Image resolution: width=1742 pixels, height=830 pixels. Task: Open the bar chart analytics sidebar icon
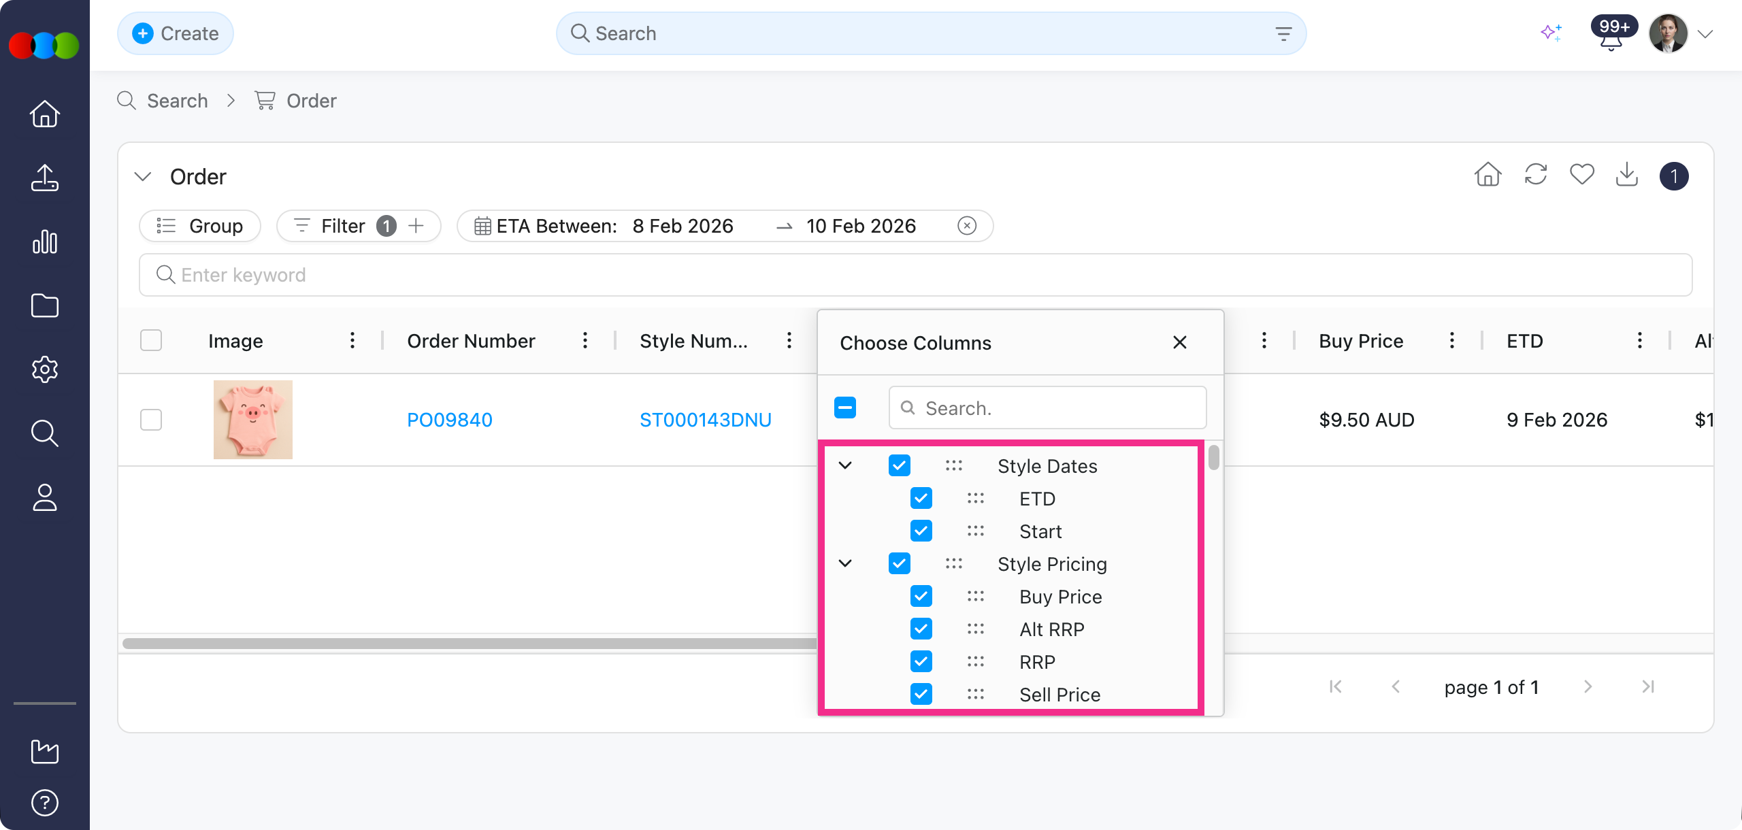45,242
